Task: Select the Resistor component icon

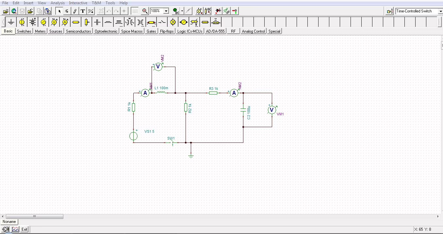Action: [x=76, y=22]
